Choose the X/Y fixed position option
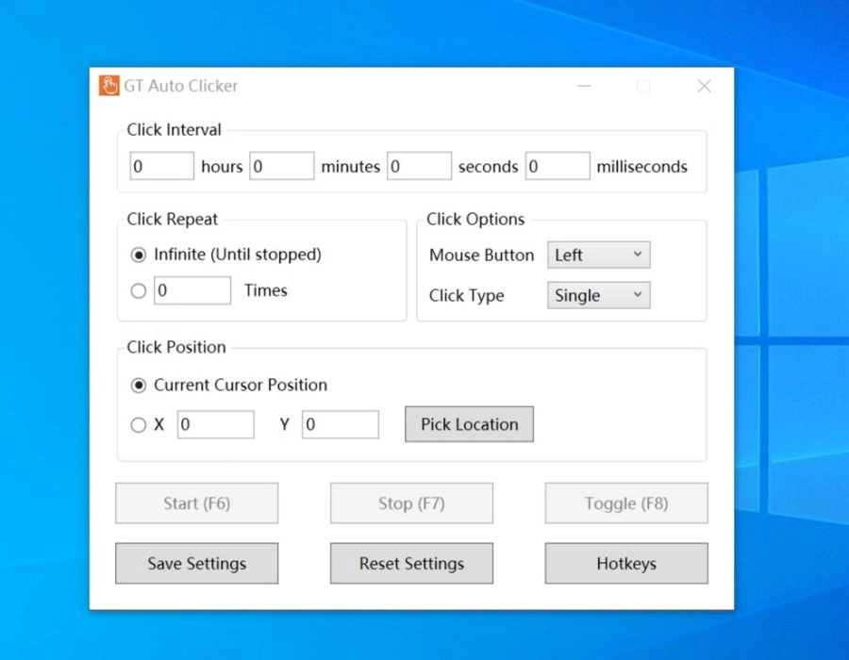 138,424
